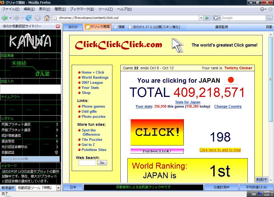Click the Web Search text field

point(87,163)
